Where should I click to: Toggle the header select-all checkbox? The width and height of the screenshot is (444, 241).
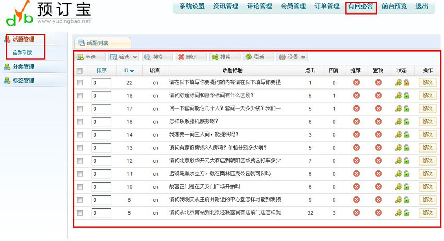pos(80,71)
